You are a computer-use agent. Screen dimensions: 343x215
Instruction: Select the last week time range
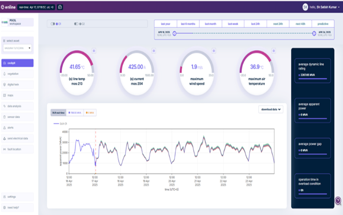coord(233,24)
